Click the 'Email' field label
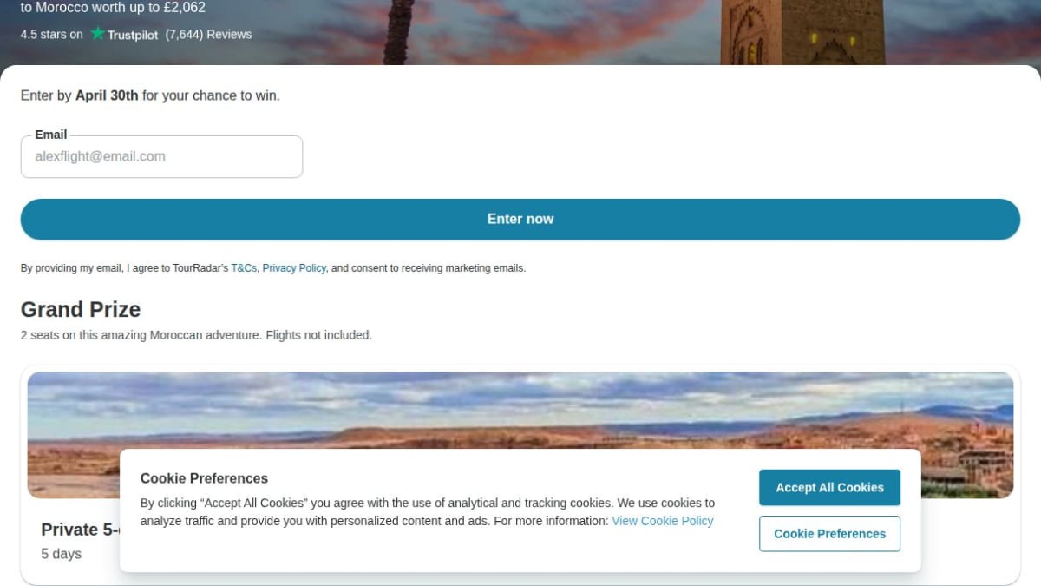 coord(51,135)
